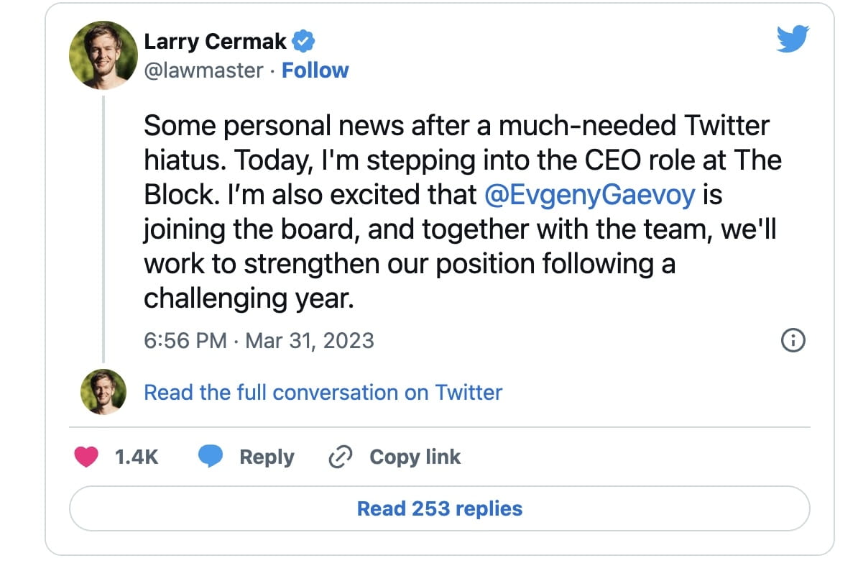This screenshot has height=571, width=858.
Task: Click the 6:56 PM Mar 31, 2023 timestamp
Action: coord(259,340)
